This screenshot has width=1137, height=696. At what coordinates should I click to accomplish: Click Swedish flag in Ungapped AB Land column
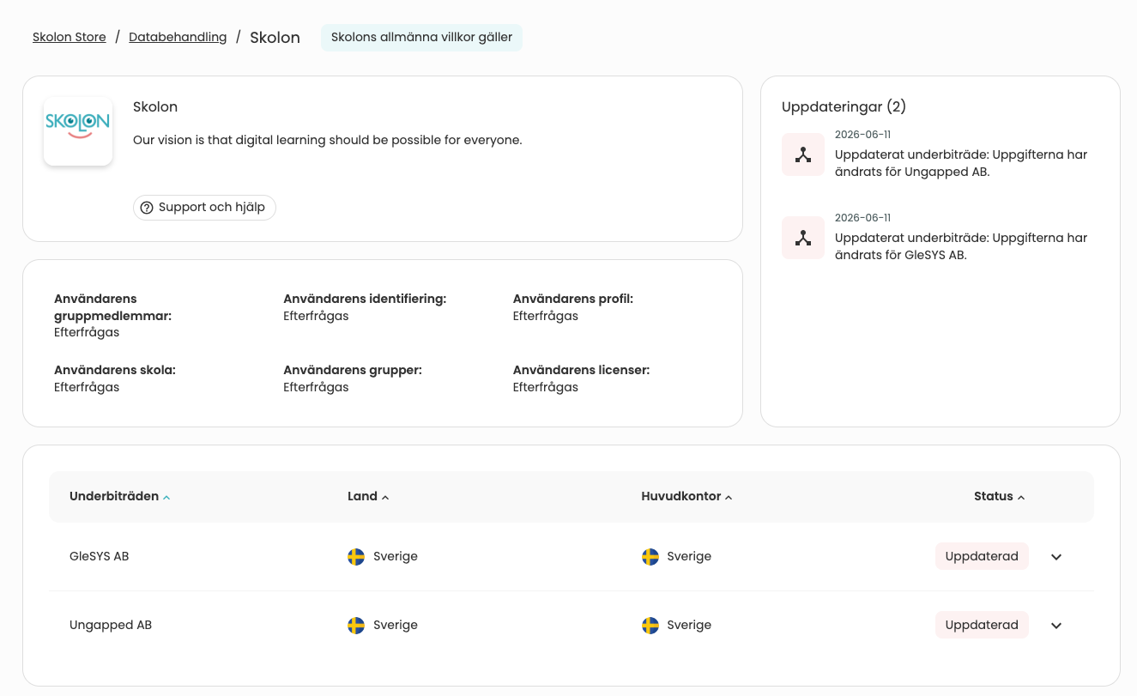[x=356, y=626]
